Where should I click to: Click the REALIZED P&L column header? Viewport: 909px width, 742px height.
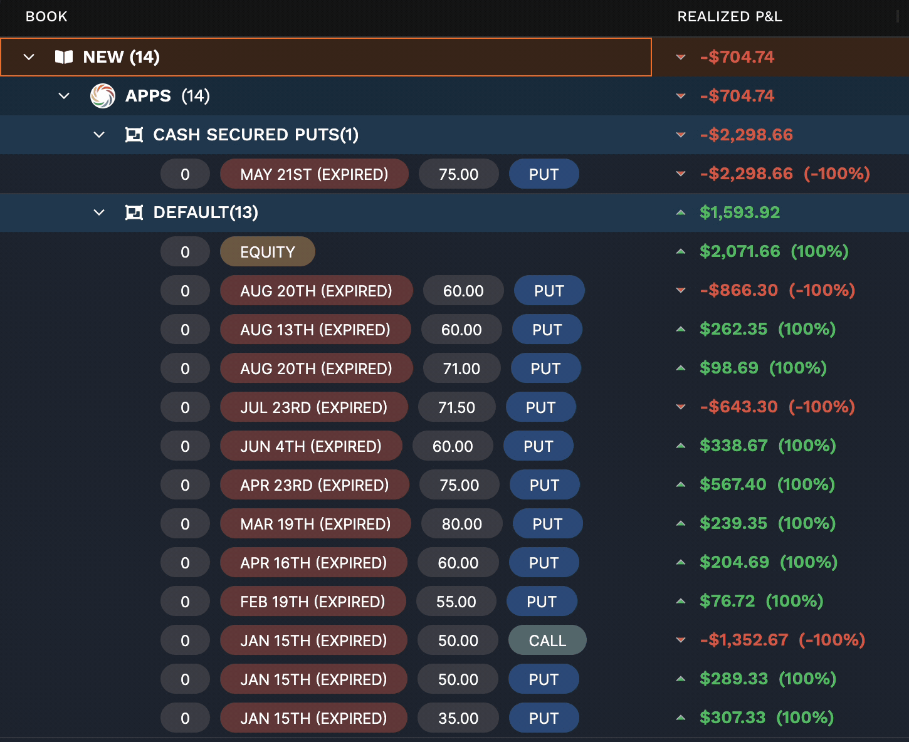730,17
